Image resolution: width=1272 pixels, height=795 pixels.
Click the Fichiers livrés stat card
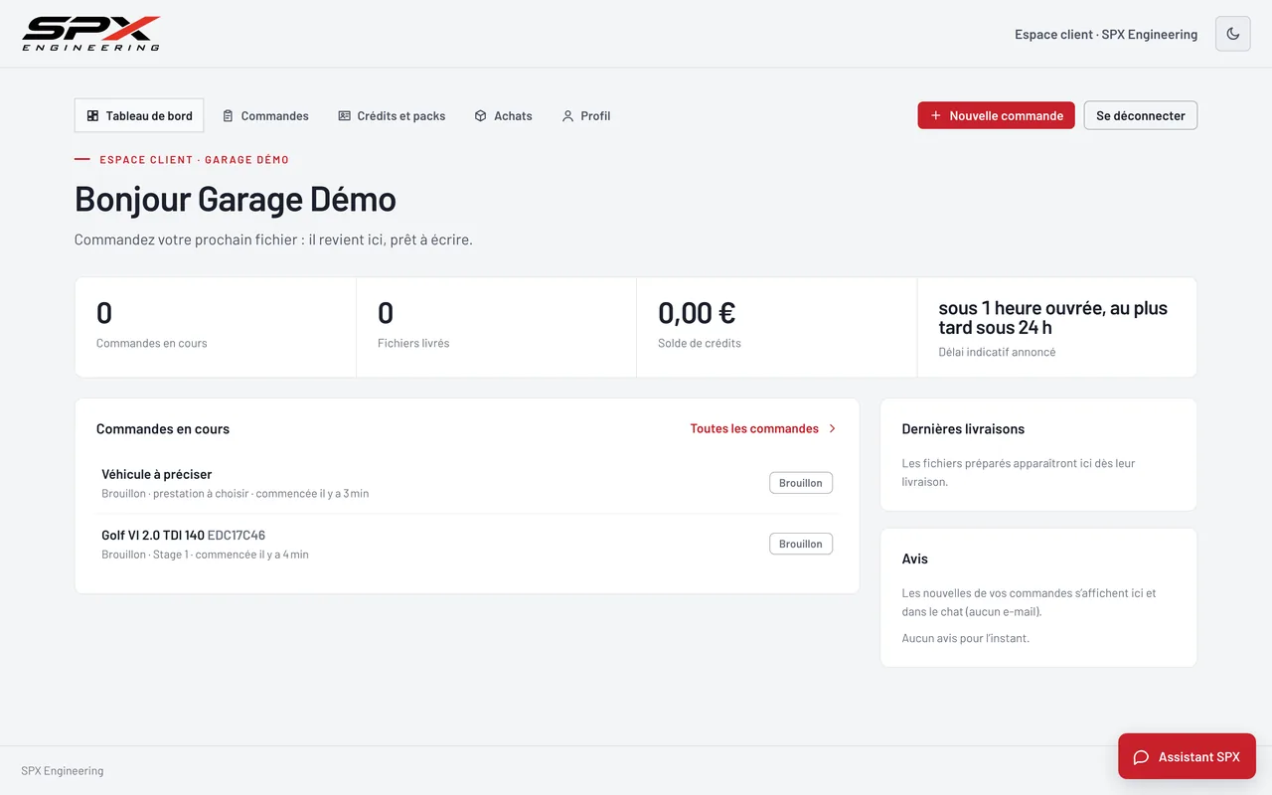496,327
